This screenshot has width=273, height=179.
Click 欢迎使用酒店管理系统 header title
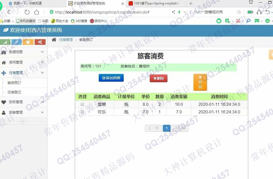tap(36, 30)
